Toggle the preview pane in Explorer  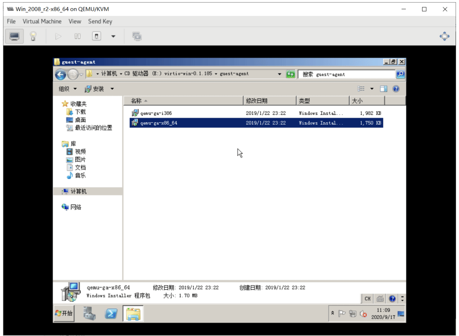click(384, 89)
